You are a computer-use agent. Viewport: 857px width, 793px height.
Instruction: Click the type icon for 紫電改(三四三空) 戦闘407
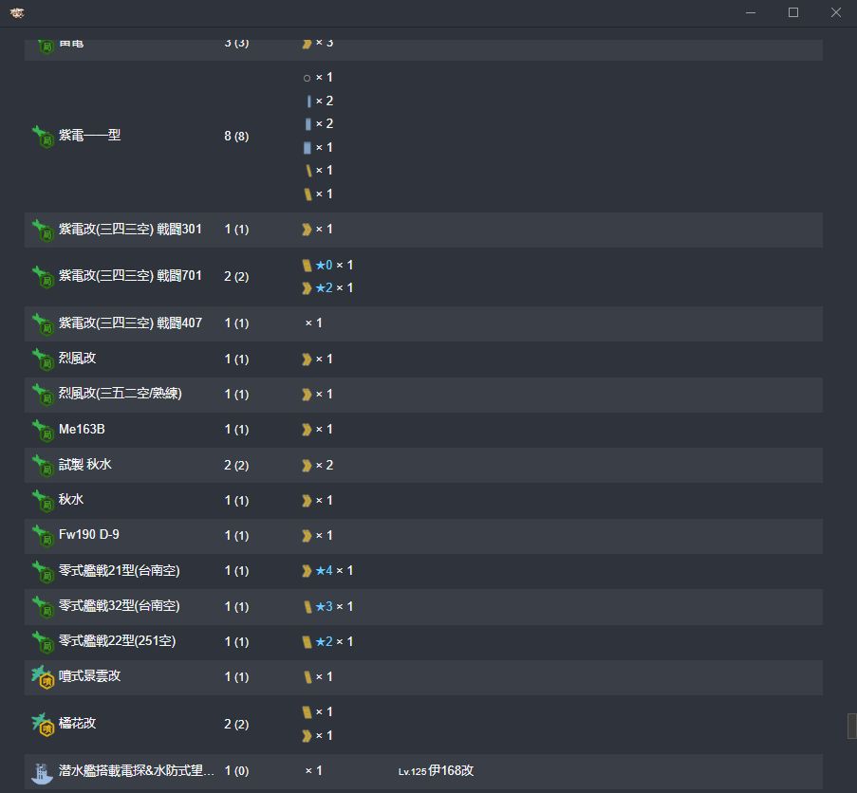coord(43,323)
